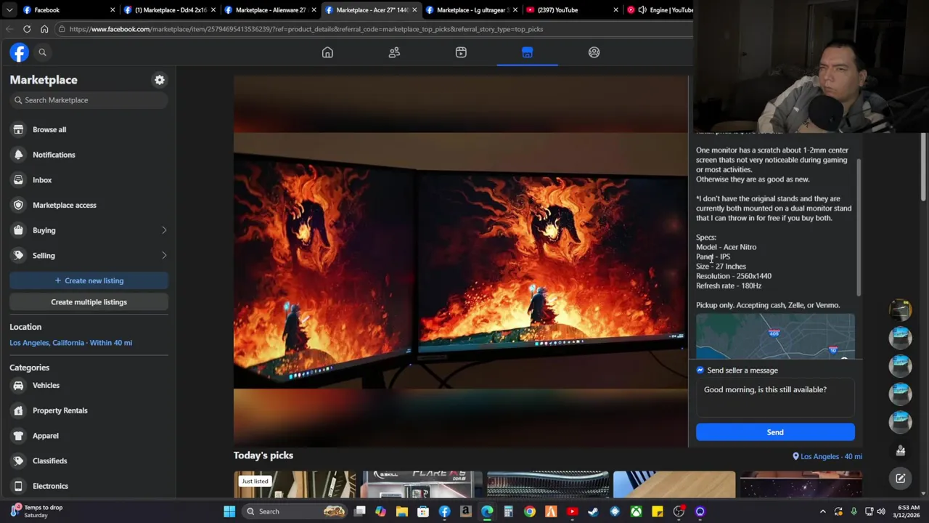Open Marketplace access
Viewport: 929px width, 523px height.
point(89,205)
